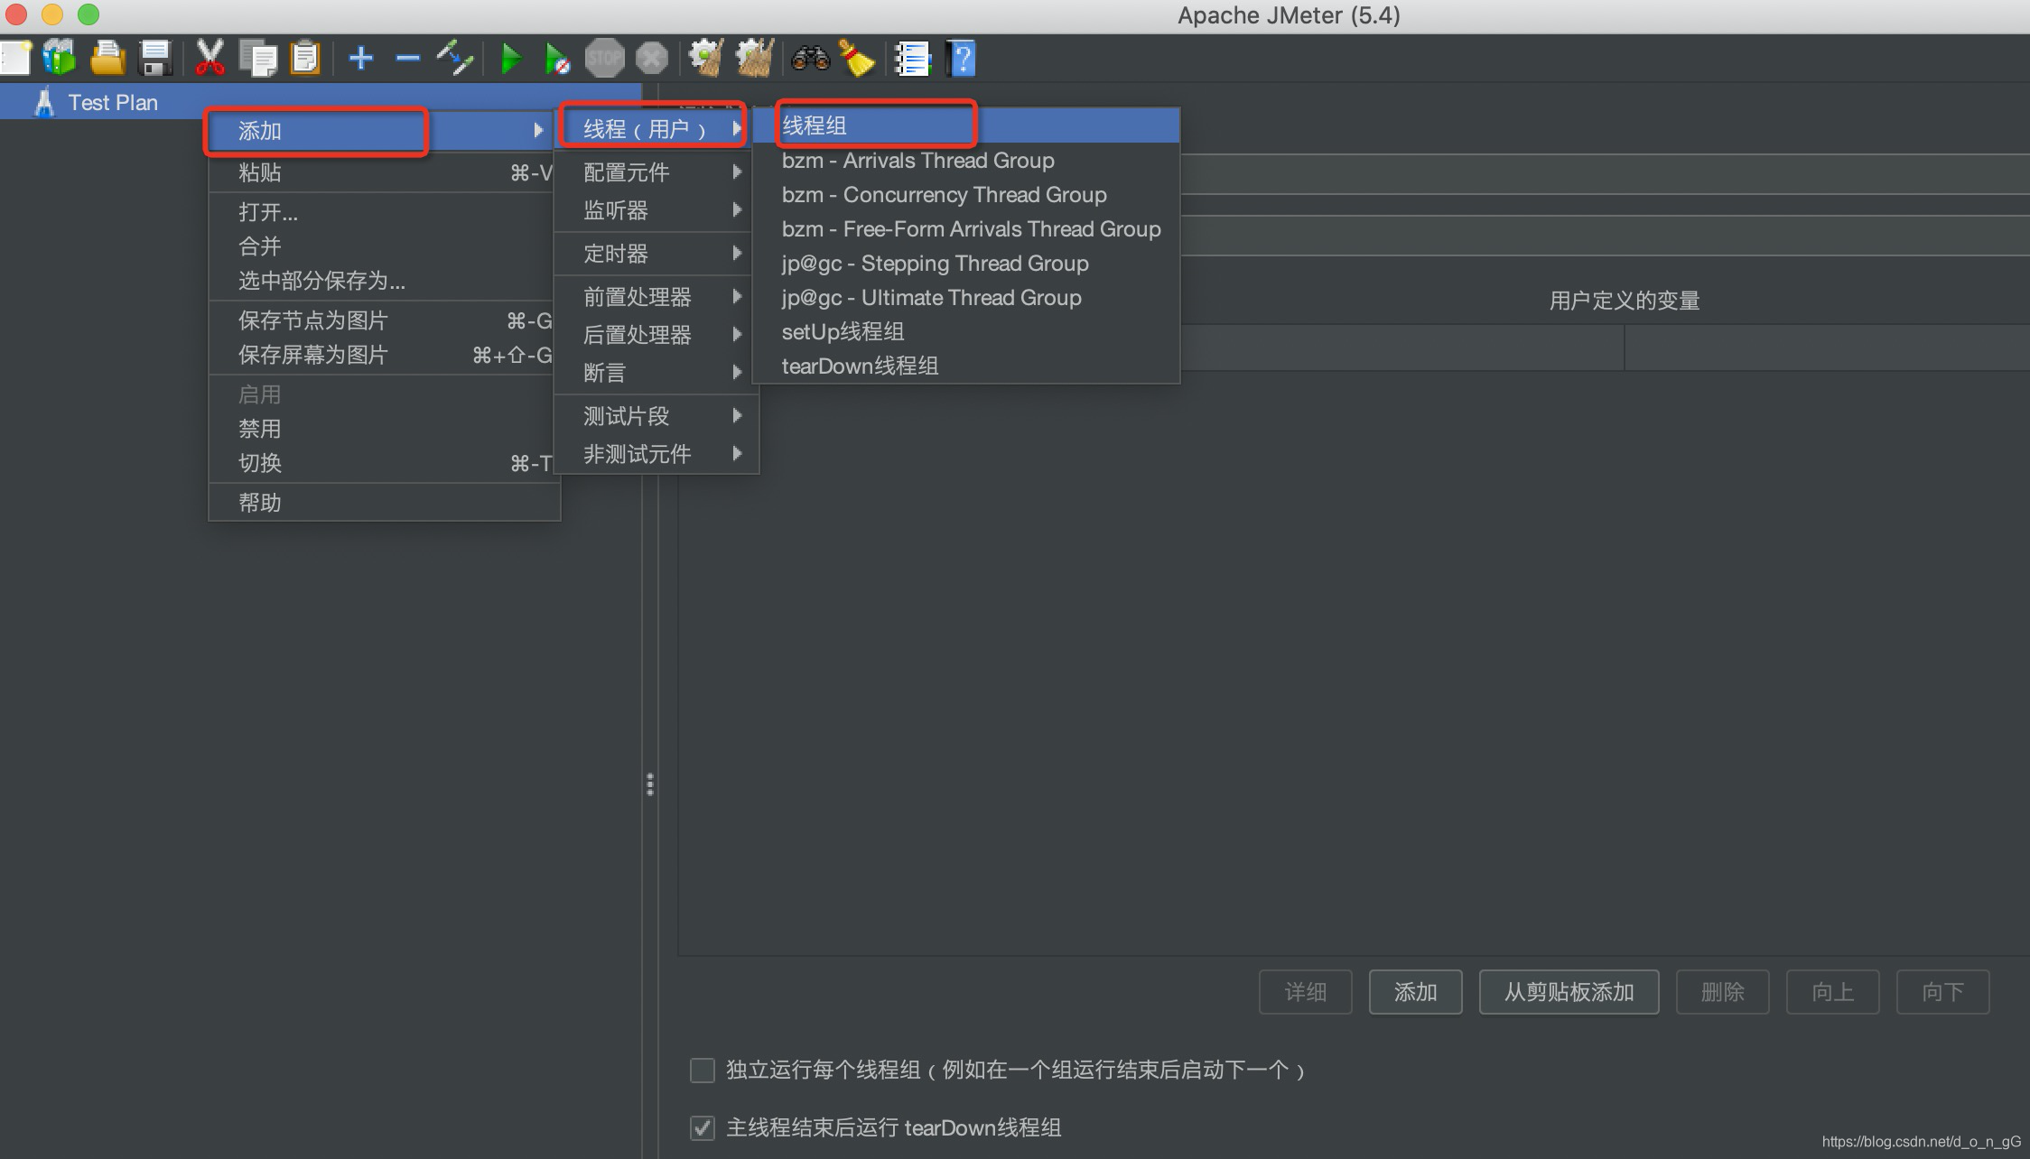Screen dimensions: 2030x1159
Task: Expand the 后置处理器 submenu
Action: [x=656, y=335]
